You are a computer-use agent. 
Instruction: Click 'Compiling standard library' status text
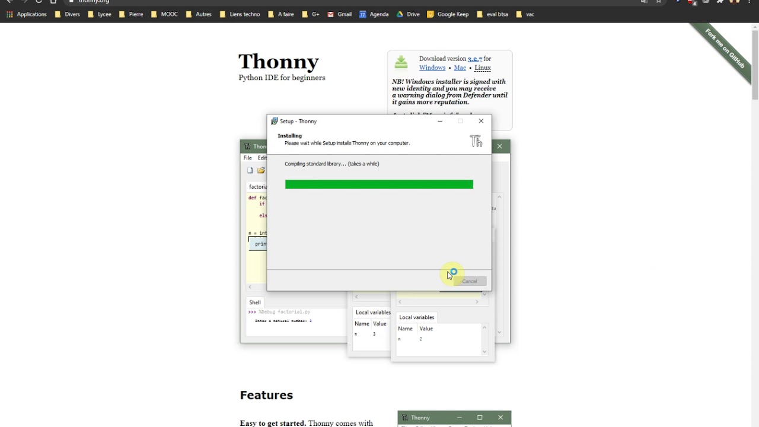331,164
